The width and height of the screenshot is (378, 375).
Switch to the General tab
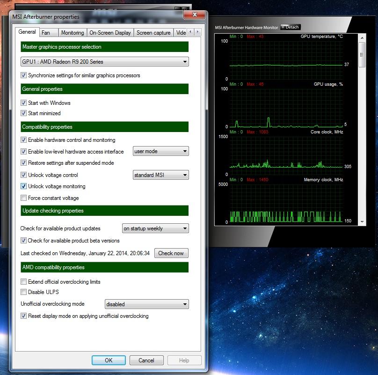tap(27, 32)
